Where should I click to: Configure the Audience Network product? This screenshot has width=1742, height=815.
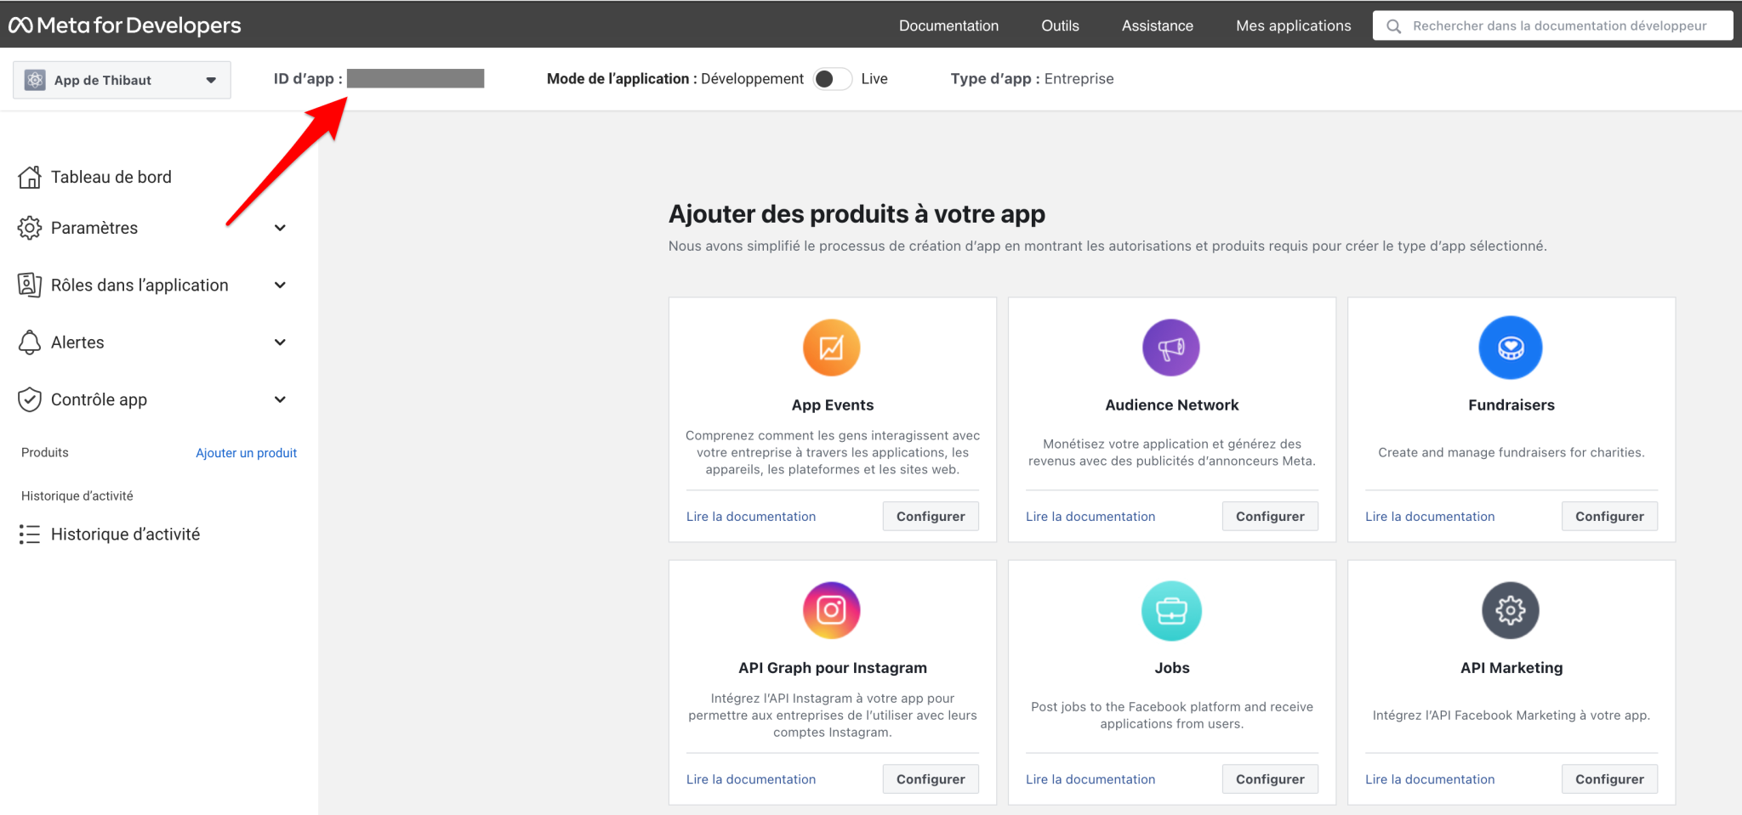[x=1270, y=516]
